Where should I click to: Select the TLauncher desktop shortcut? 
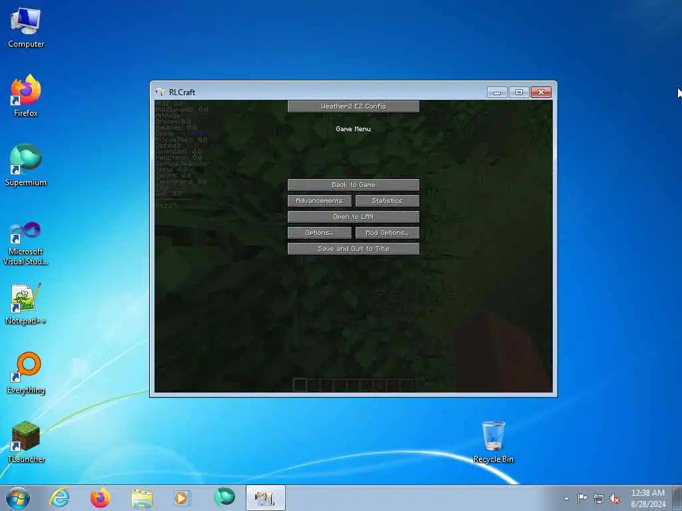click(26, 442)
